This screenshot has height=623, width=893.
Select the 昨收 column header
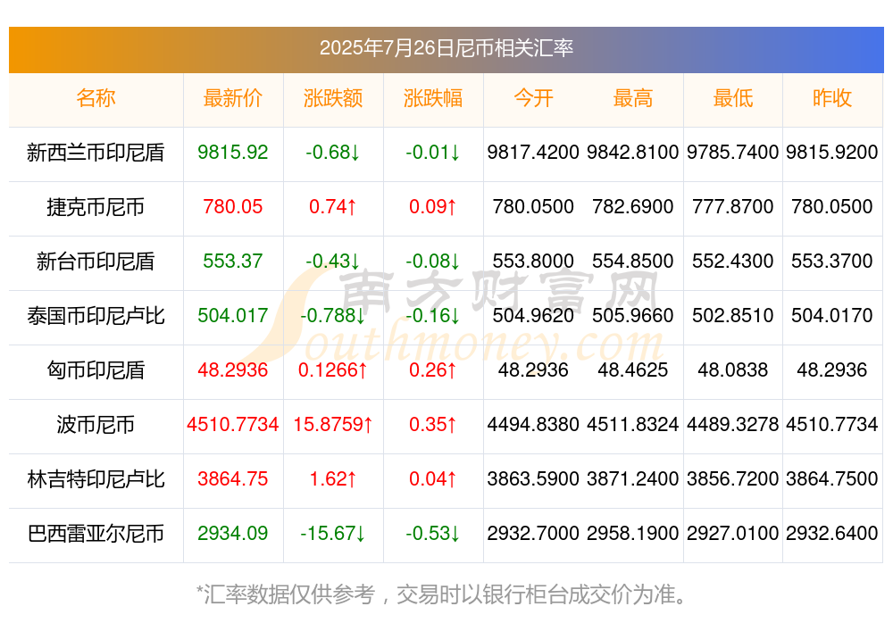(x=832, y=98)
